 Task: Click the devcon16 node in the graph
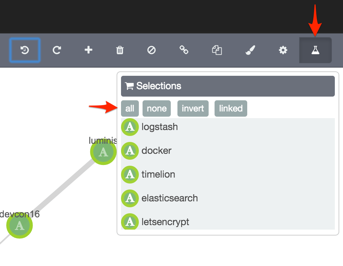click(19, 225)
